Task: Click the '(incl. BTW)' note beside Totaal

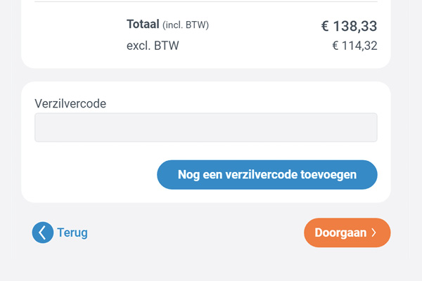Action: (x=186, y=25)
